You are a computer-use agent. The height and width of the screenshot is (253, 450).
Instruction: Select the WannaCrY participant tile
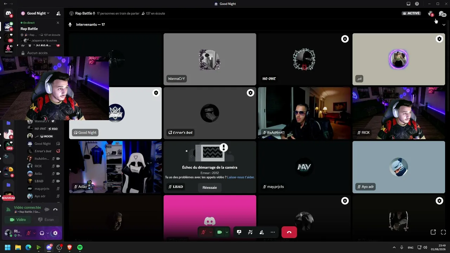point(210,59)
